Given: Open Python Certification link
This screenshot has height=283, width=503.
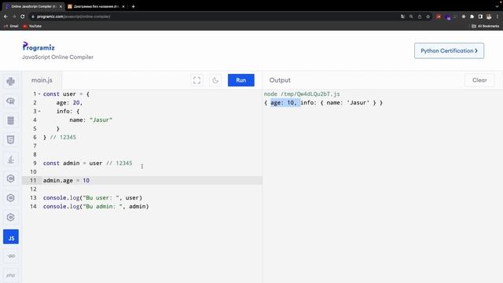Looking at the screenshot, I should coord(449,50).
